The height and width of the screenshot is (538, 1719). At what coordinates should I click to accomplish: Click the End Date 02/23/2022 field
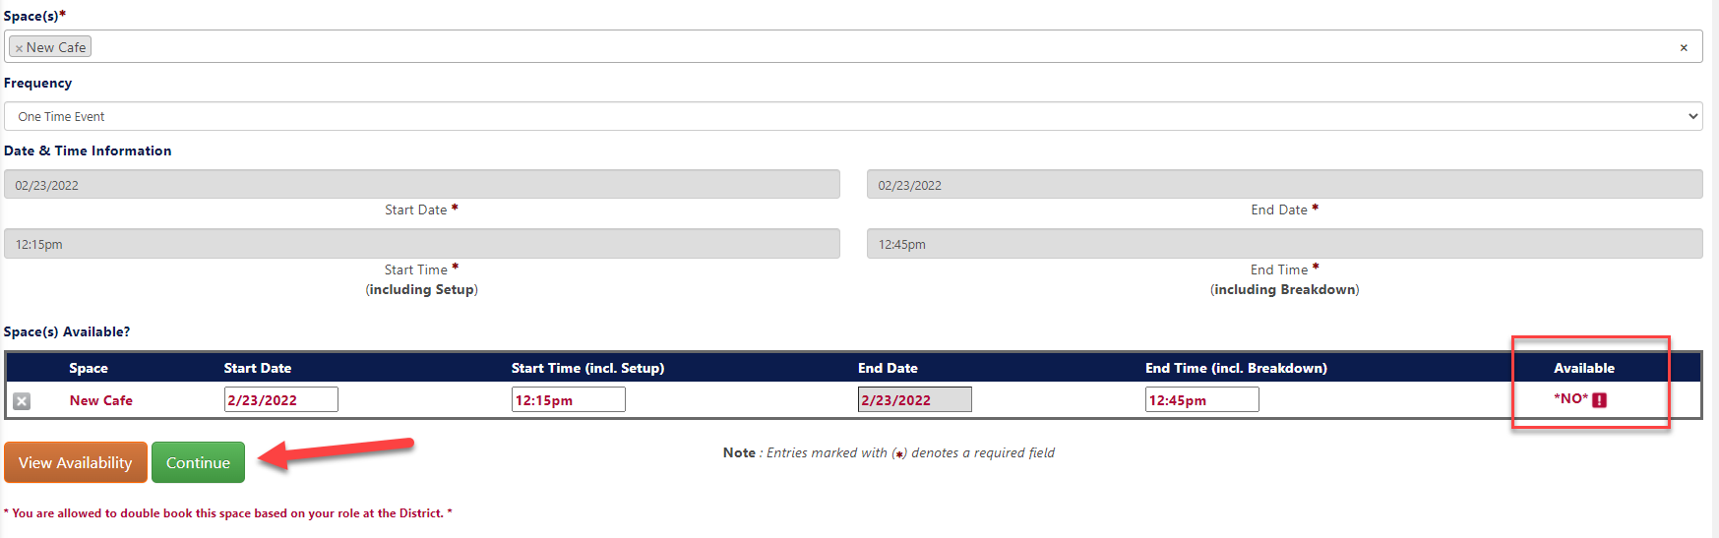coord(1285,184)
